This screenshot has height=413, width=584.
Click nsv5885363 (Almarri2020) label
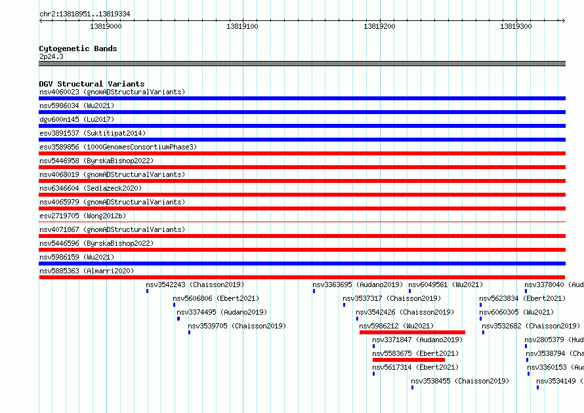pos(87,271)
